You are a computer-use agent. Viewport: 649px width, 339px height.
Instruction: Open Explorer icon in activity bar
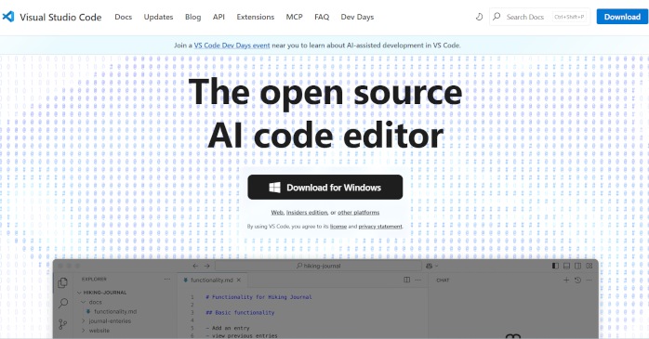click(x=63, y=282)
